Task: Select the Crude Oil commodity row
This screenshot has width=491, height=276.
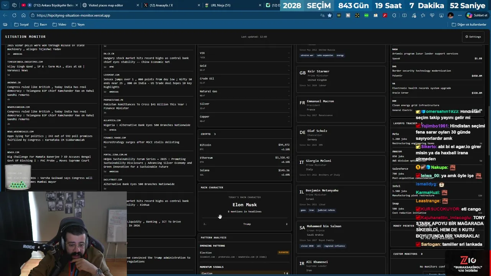Action: (245, 80)
